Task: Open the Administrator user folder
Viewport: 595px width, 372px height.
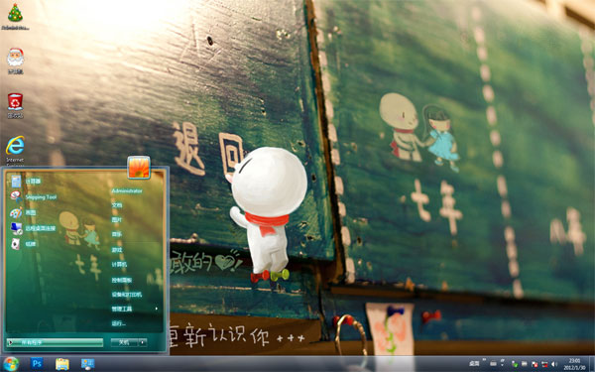Action: tap(127, 190)
